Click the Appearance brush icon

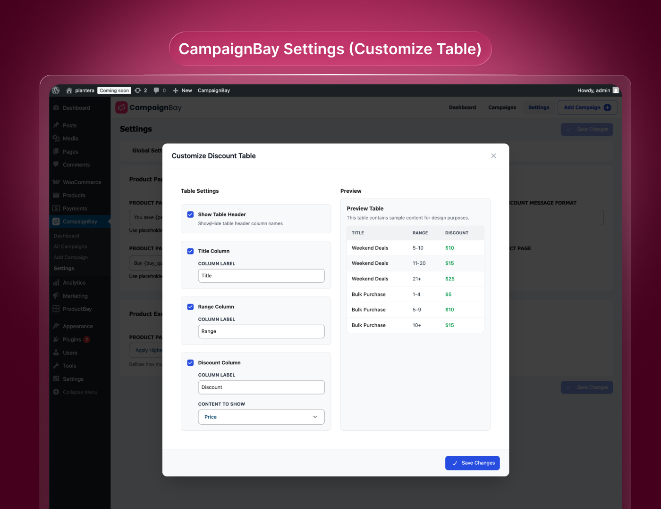tap(56, 326)
